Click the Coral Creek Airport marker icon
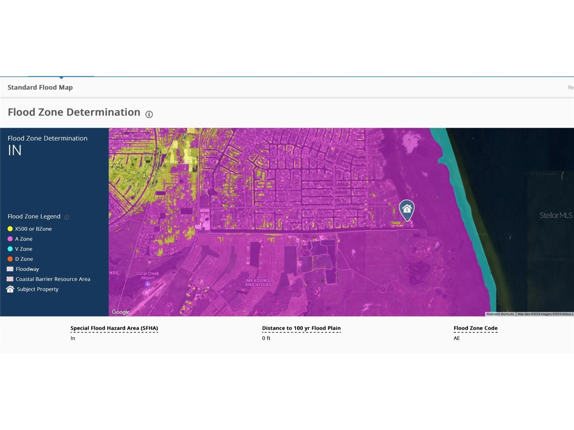Screen dimensions: 574x430 tap(147, 284)
